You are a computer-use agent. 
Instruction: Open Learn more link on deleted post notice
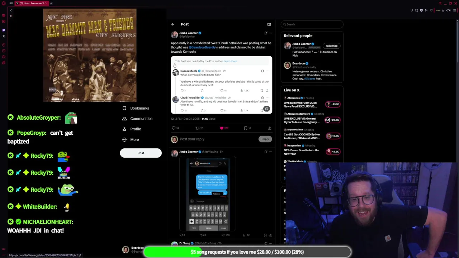pos(231,61)
